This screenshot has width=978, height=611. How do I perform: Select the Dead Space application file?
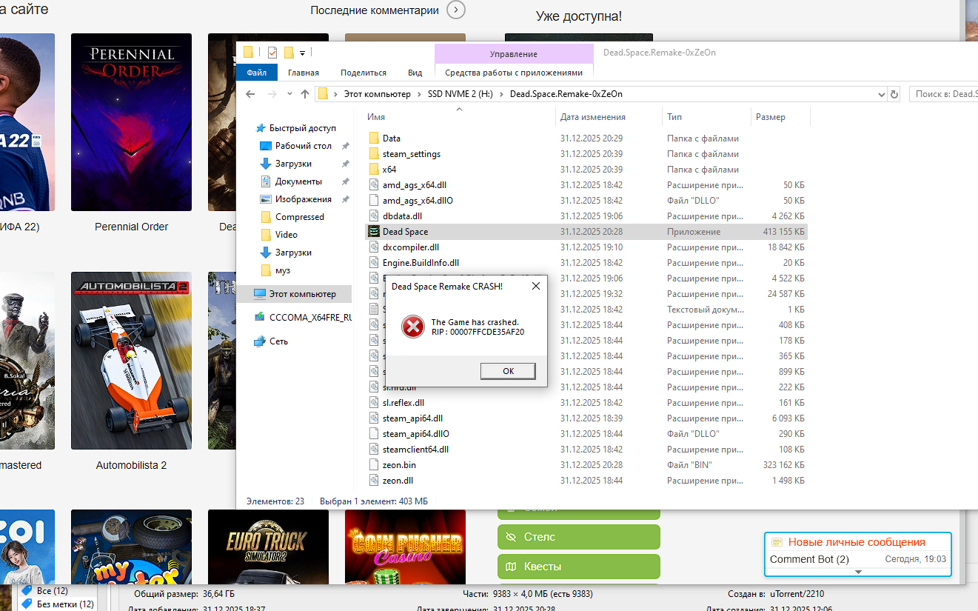coord(405,232)
